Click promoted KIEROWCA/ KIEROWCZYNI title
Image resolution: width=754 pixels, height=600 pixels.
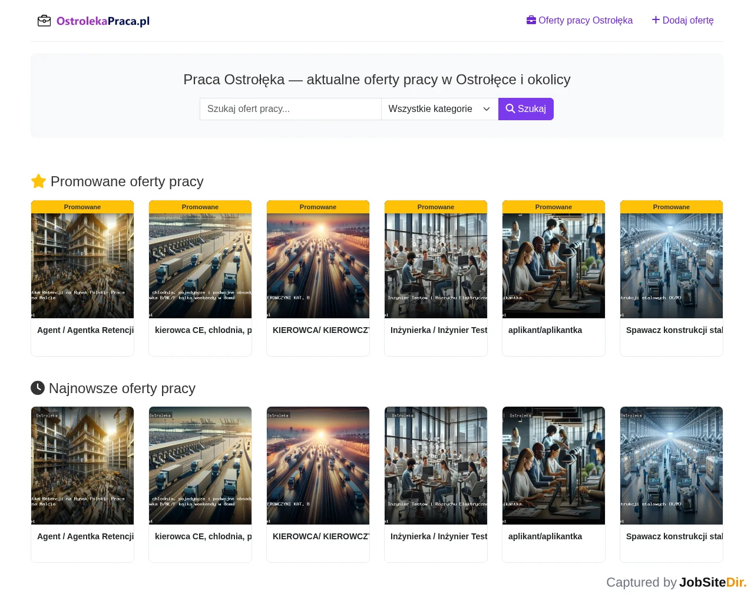[x=321, y=330]
